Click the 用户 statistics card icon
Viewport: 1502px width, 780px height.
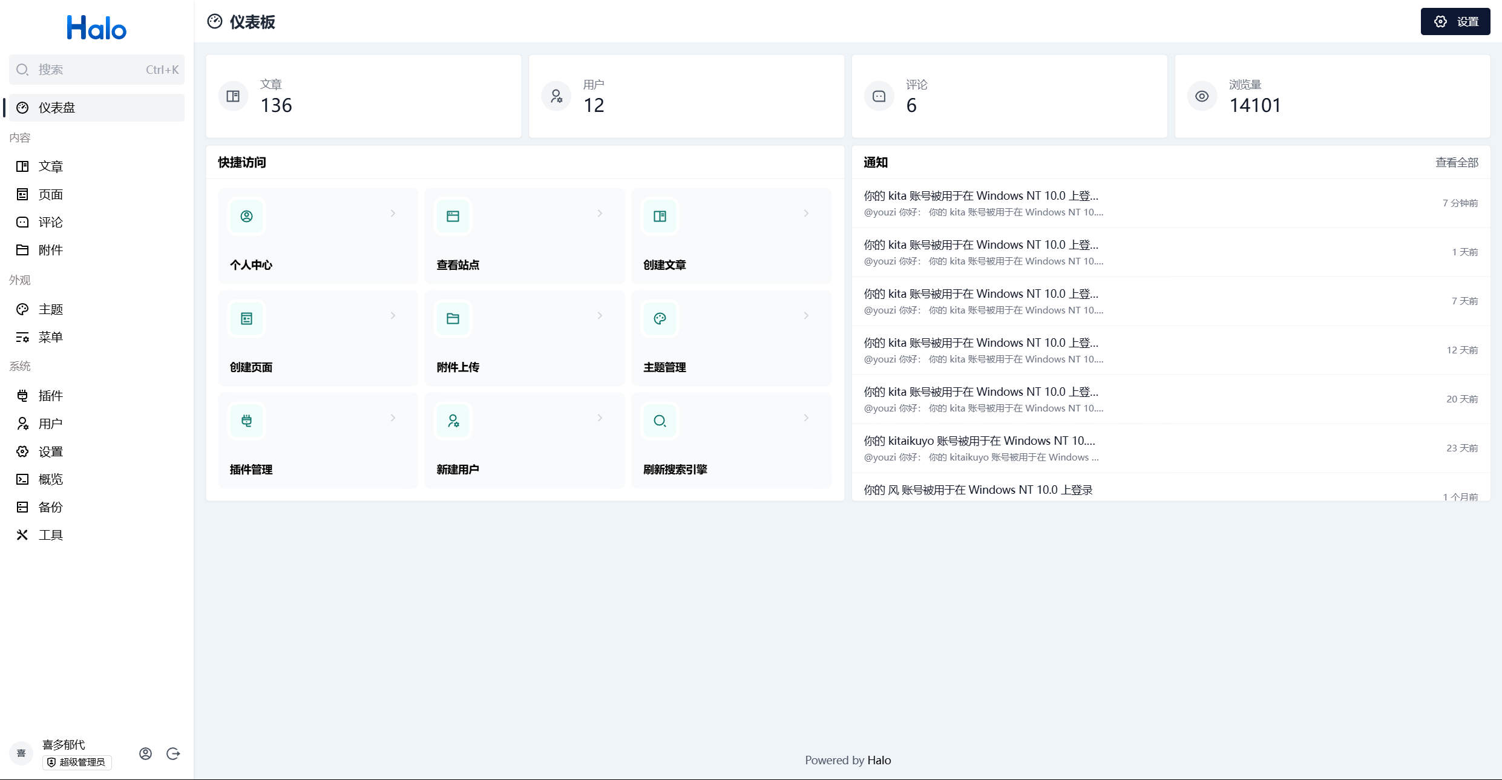[556, 96]
